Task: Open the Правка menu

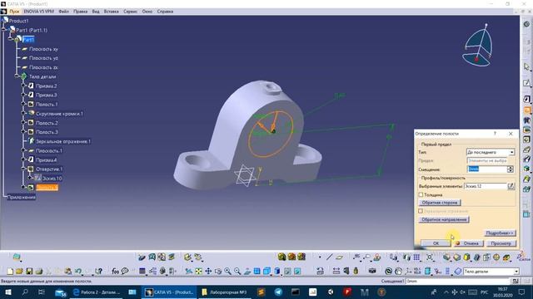Action: pos(80,11)
